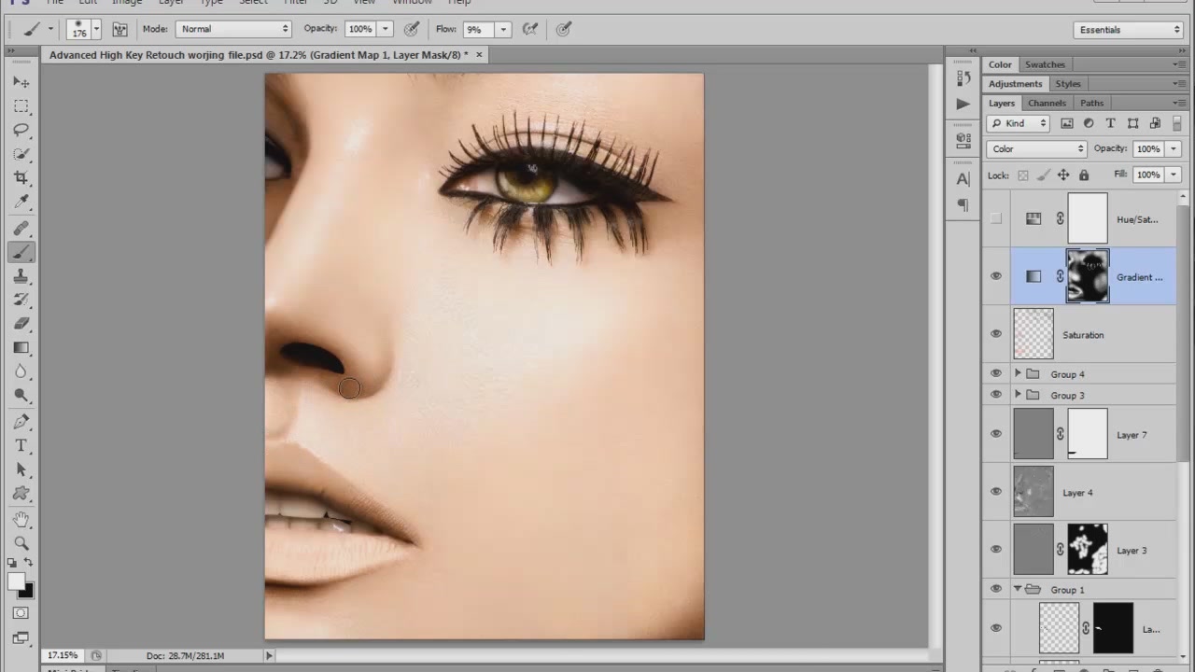
Task: Show the Hue/Saturation layer
Action: [x=996, y=218]
